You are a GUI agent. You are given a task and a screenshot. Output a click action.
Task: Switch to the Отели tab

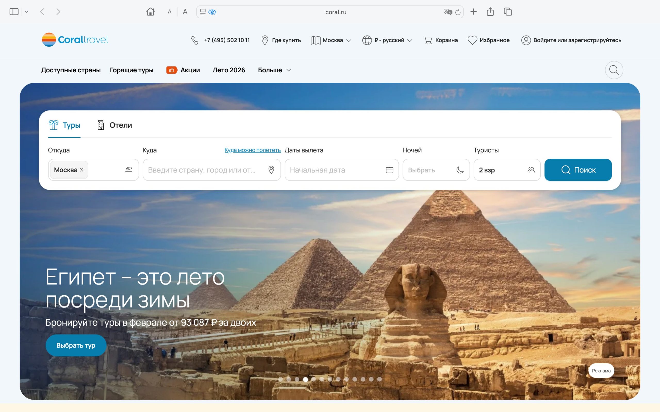(x=115, y=125)
